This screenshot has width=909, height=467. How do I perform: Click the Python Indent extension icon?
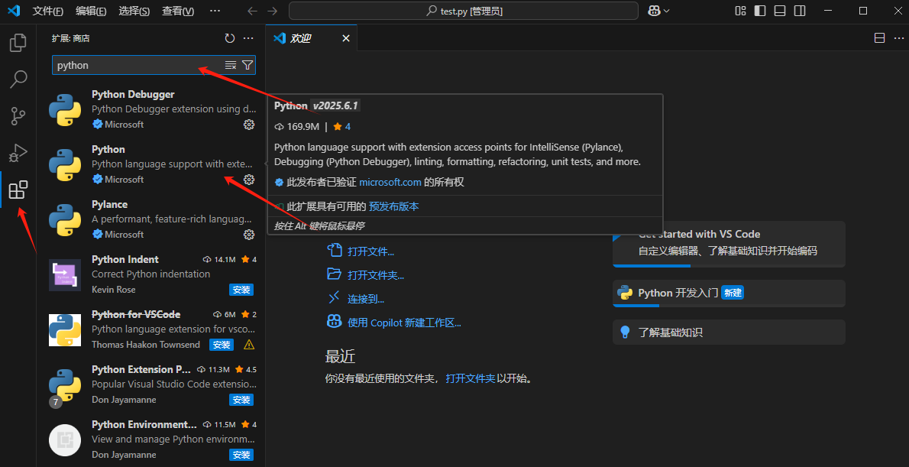pyautogui.click(x=64, y=275)
